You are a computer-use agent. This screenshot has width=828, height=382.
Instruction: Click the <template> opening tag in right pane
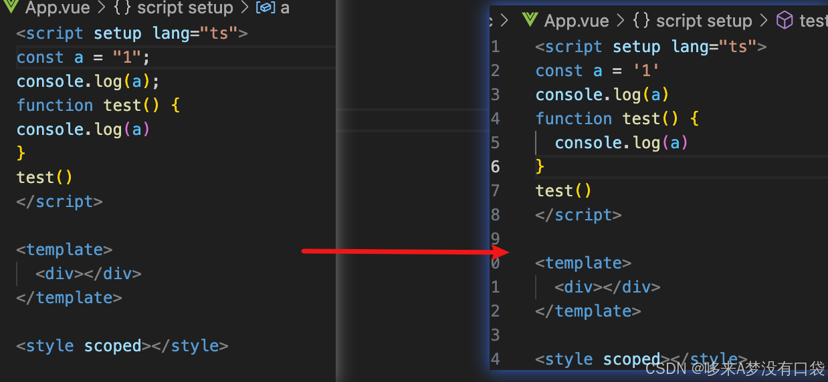[x=583, y=263]
